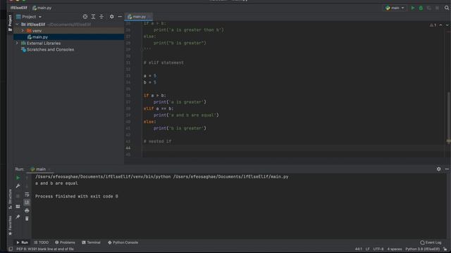Hide the Project tool window with minus icon
Viewport: 451px width, 253px height.
(x=120, y=17)
